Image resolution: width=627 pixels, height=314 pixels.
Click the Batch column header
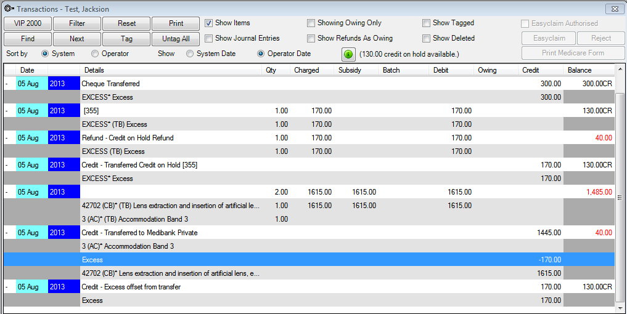(404, 70)
